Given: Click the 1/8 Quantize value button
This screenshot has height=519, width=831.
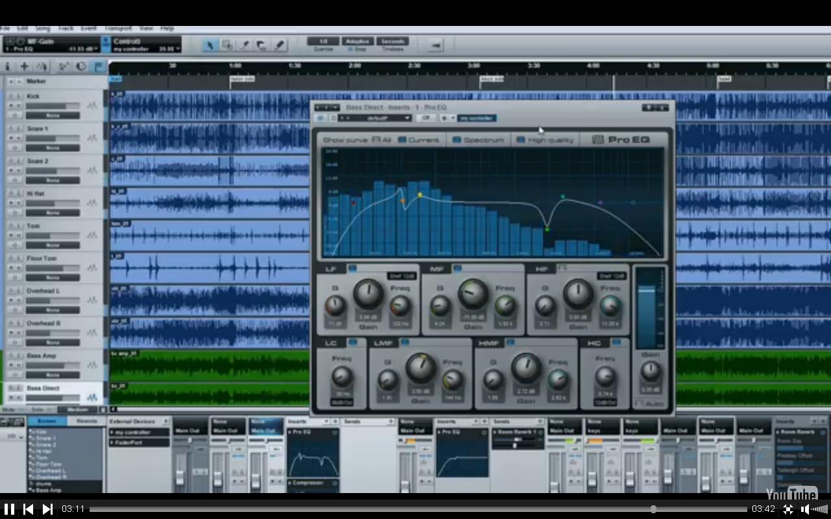Looking at the screenshot, I should pos(323,41).
